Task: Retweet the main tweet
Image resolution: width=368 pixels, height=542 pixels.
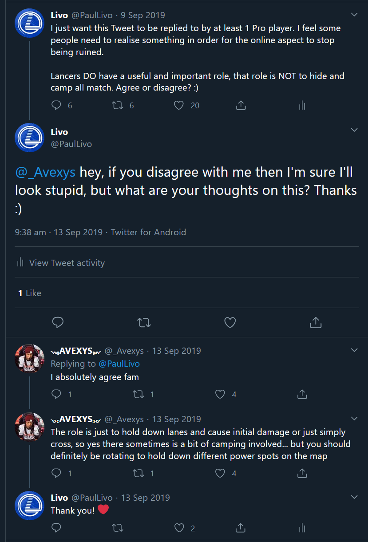Action: (144, 322)
